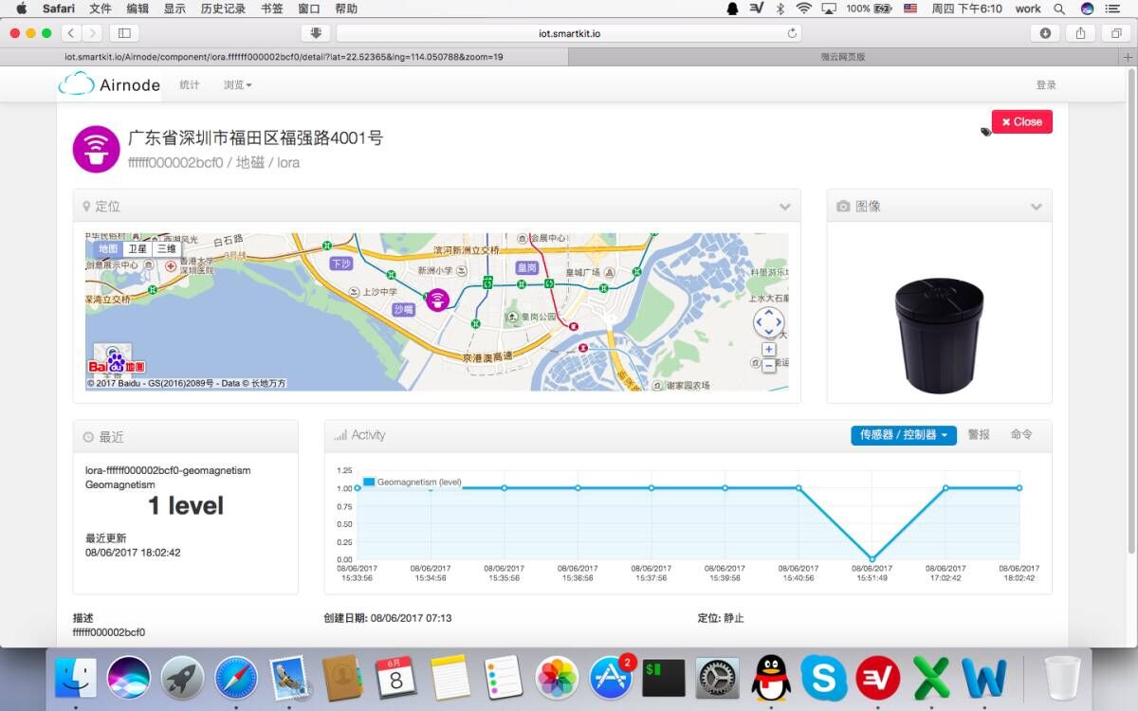Zoom in on the Baidu map
Viewport: 1138px width, 711px height.
768,349
